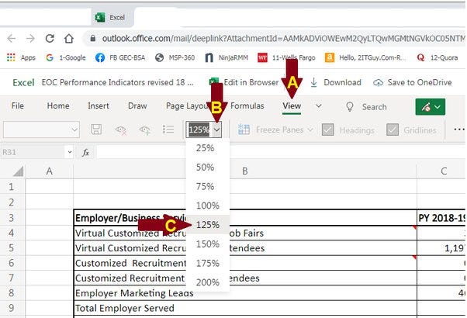This screenshot has width=467, height=318.
Task: Choose 175% zoom level
Action: click(x=208, y=263)
